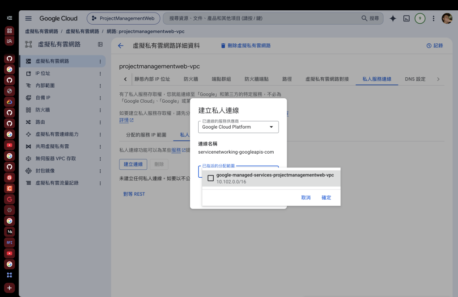Open kebab menu for 路由 row
458x297 pixels.
pyautogui.click(x=100, y=122)
